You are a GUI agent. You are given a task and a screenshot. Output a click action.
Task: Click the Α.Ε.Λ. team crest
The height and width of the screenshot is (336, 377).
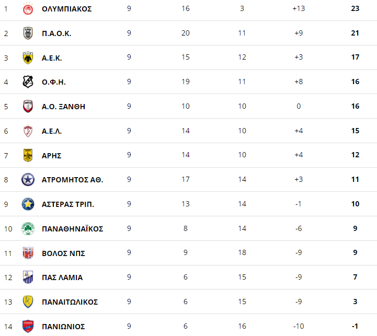tap(28, 131)
